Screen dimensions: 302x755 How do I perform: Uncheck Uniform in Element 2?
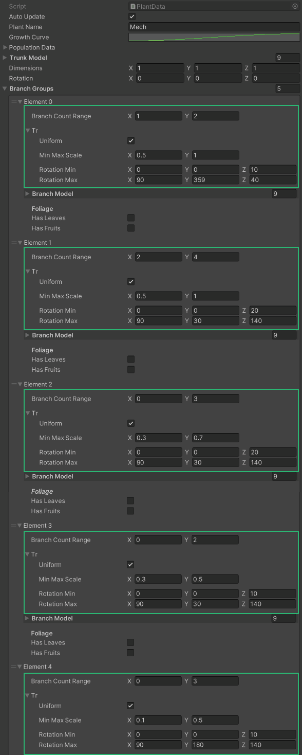(131, 423)
